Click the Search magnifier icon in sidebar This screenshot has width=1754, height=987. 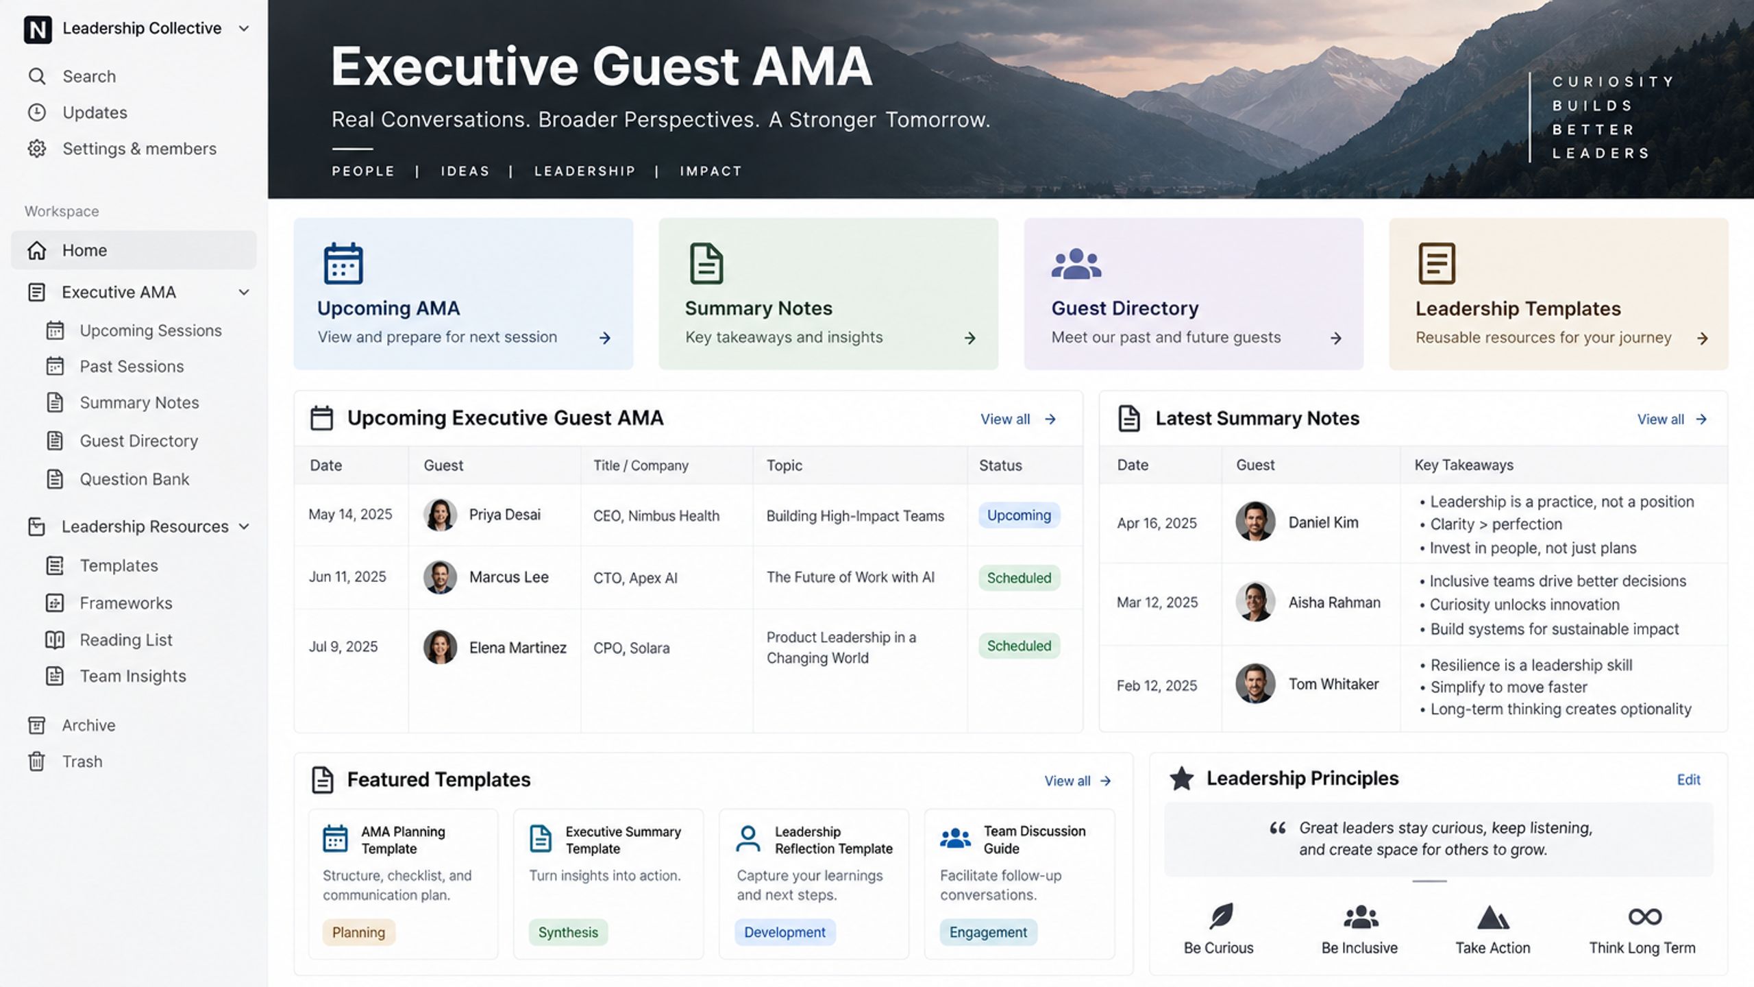coord(37,76)
